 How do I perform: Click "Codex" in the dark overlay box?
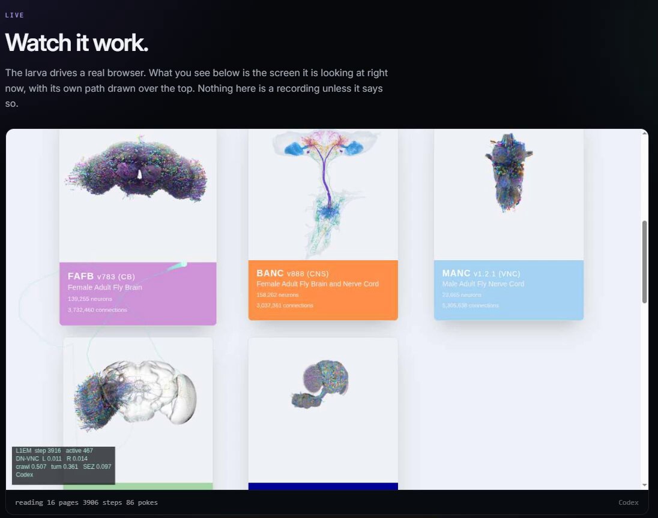[25, 474]
